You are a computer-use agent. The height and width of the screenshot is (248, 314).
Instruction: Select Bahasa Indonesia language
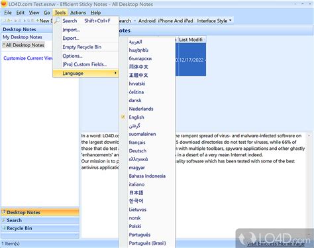(x=147, y=176)
